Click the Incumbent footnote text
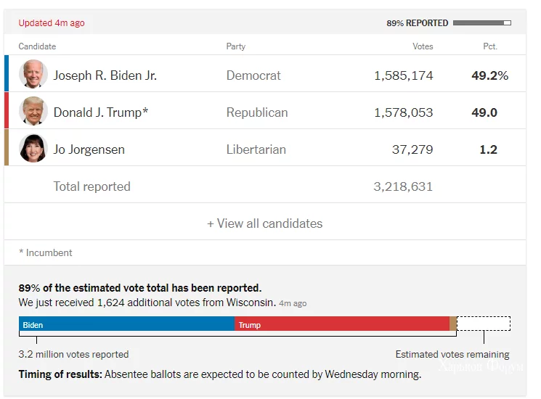 coord(46,253)
